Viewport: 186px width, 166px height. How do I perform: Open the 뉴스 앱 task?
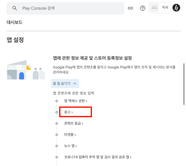(71, 146)
